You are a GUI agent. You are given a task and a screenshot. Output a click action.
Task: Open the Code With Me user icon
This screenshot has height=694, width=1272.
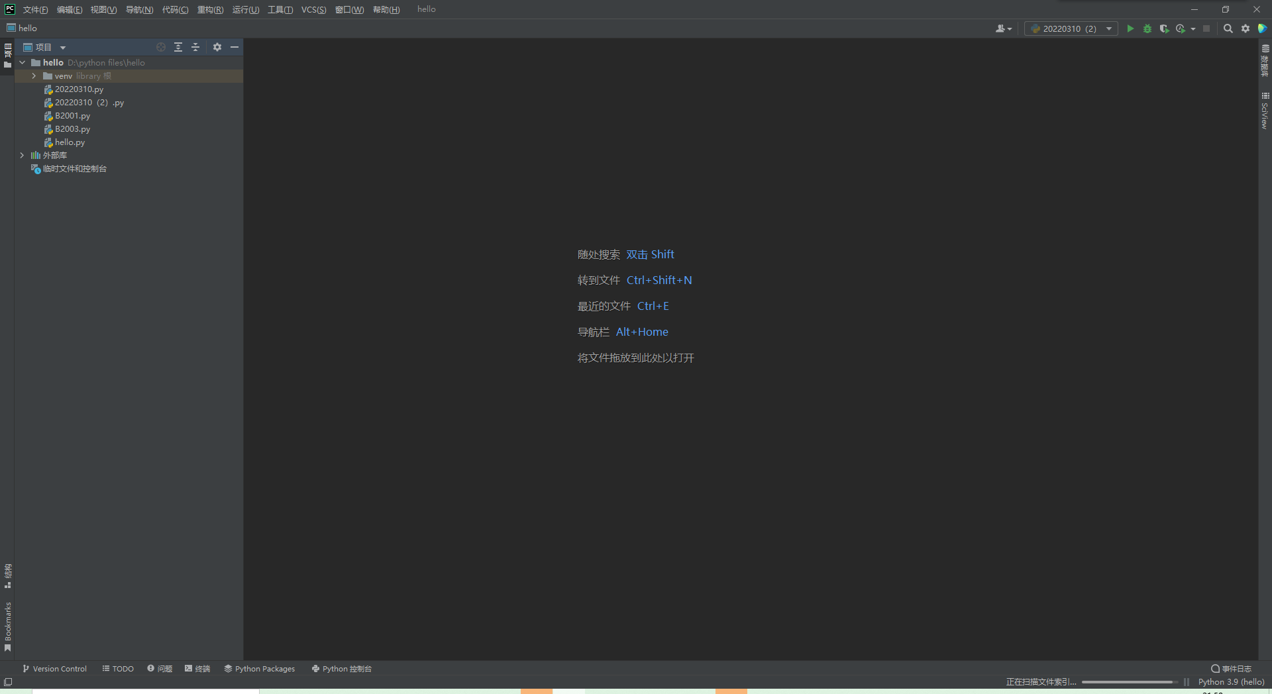pos(1000,28)
